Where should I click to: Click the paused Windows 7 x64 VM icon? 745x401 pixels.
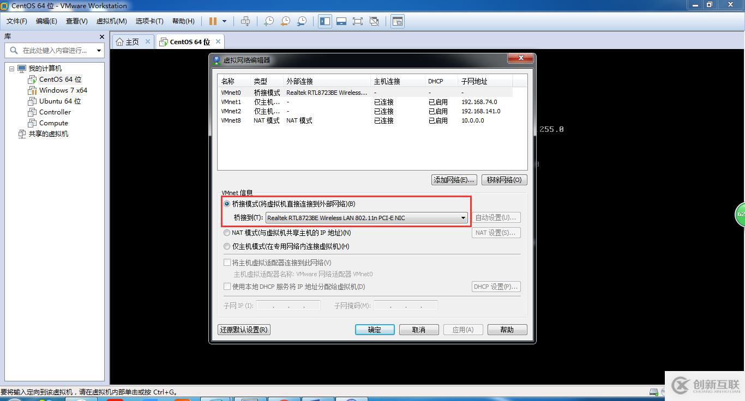32,90
